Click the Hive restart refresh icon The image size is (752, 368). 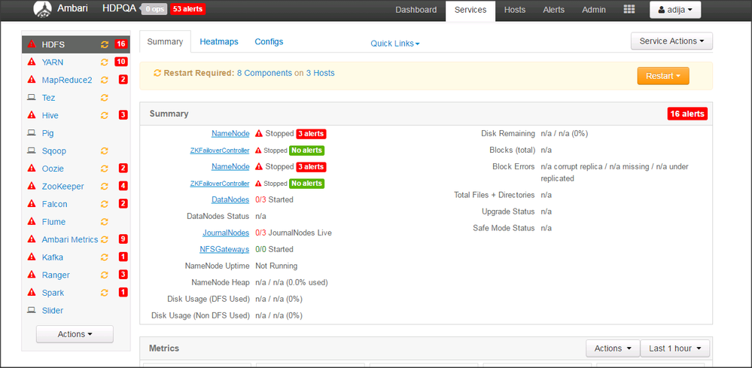104,115
